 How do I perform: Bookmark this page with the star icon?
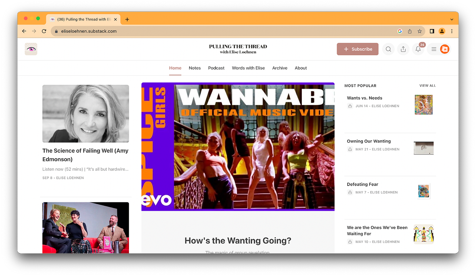pyautogui.click(x=419, y=31)
